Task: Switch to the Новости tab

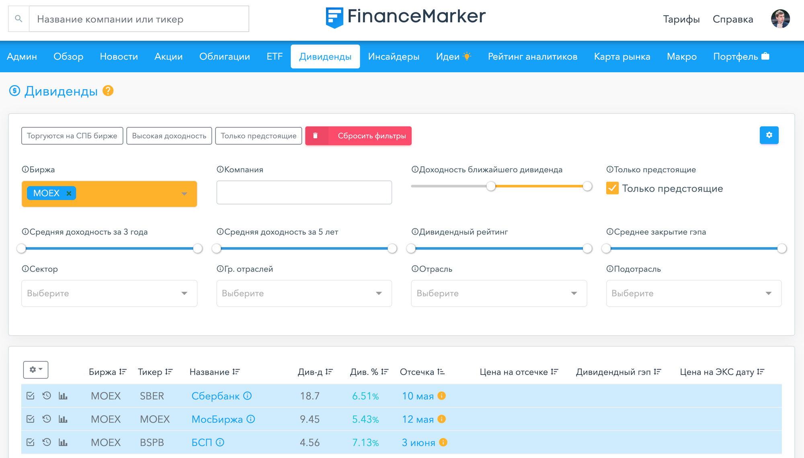Action: (x=119, y=57)
